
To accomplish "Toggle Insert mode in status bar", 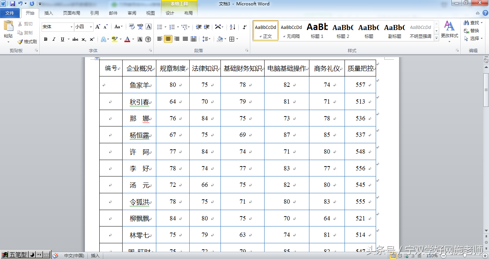I will (95, 255).
